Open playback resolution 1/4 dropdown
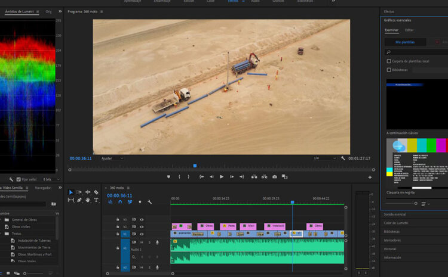The height and width of the screenshot is (277, 448). click(x=324, y=158)
